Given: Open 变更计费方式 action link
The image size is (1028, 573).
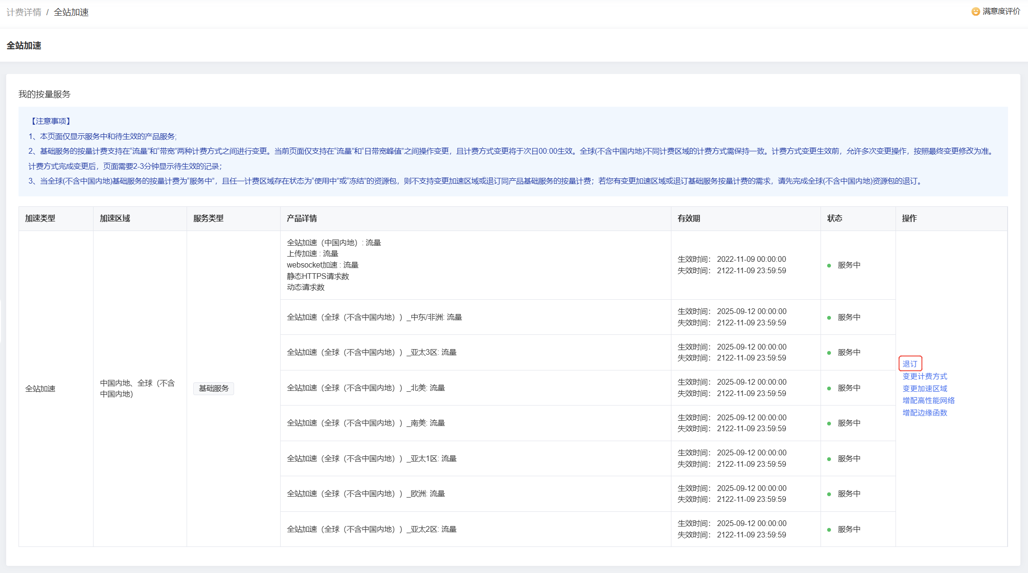Looking at the screenshot, I should 924,376.
